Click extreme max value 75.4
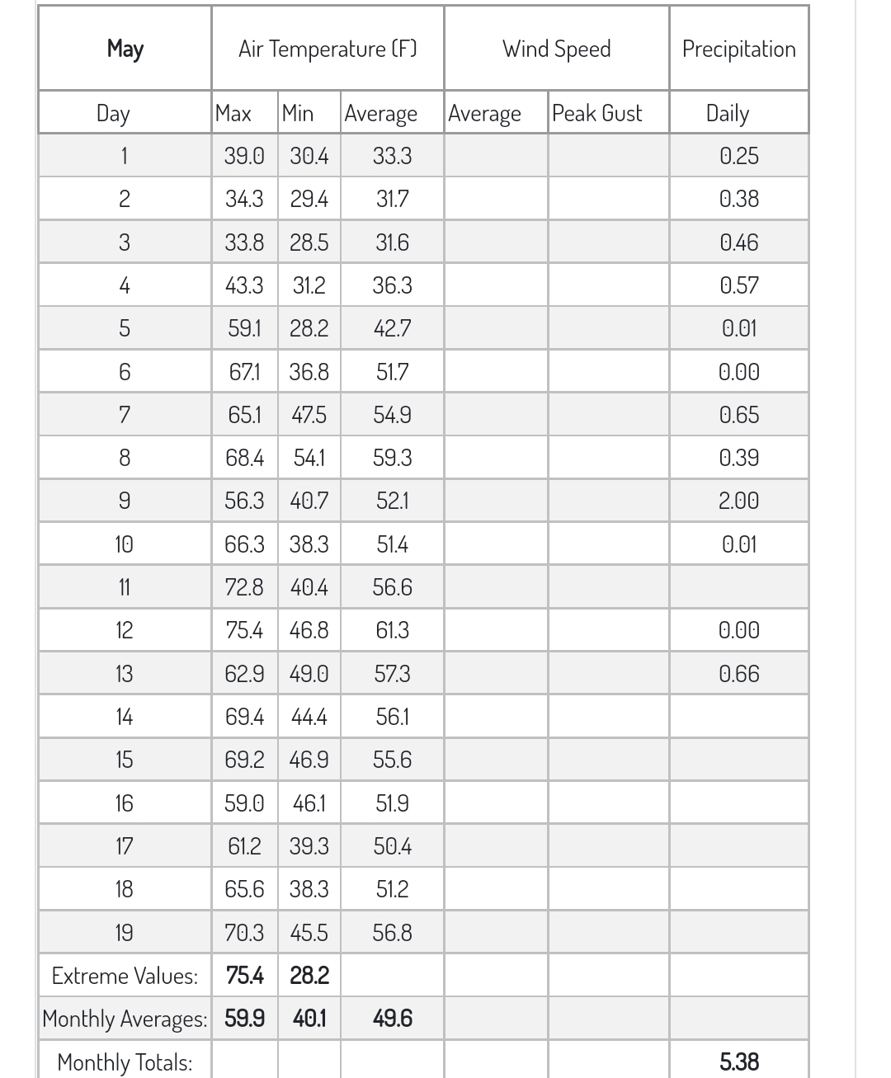The image size is (891, 1078). click(x=245, y=975)
